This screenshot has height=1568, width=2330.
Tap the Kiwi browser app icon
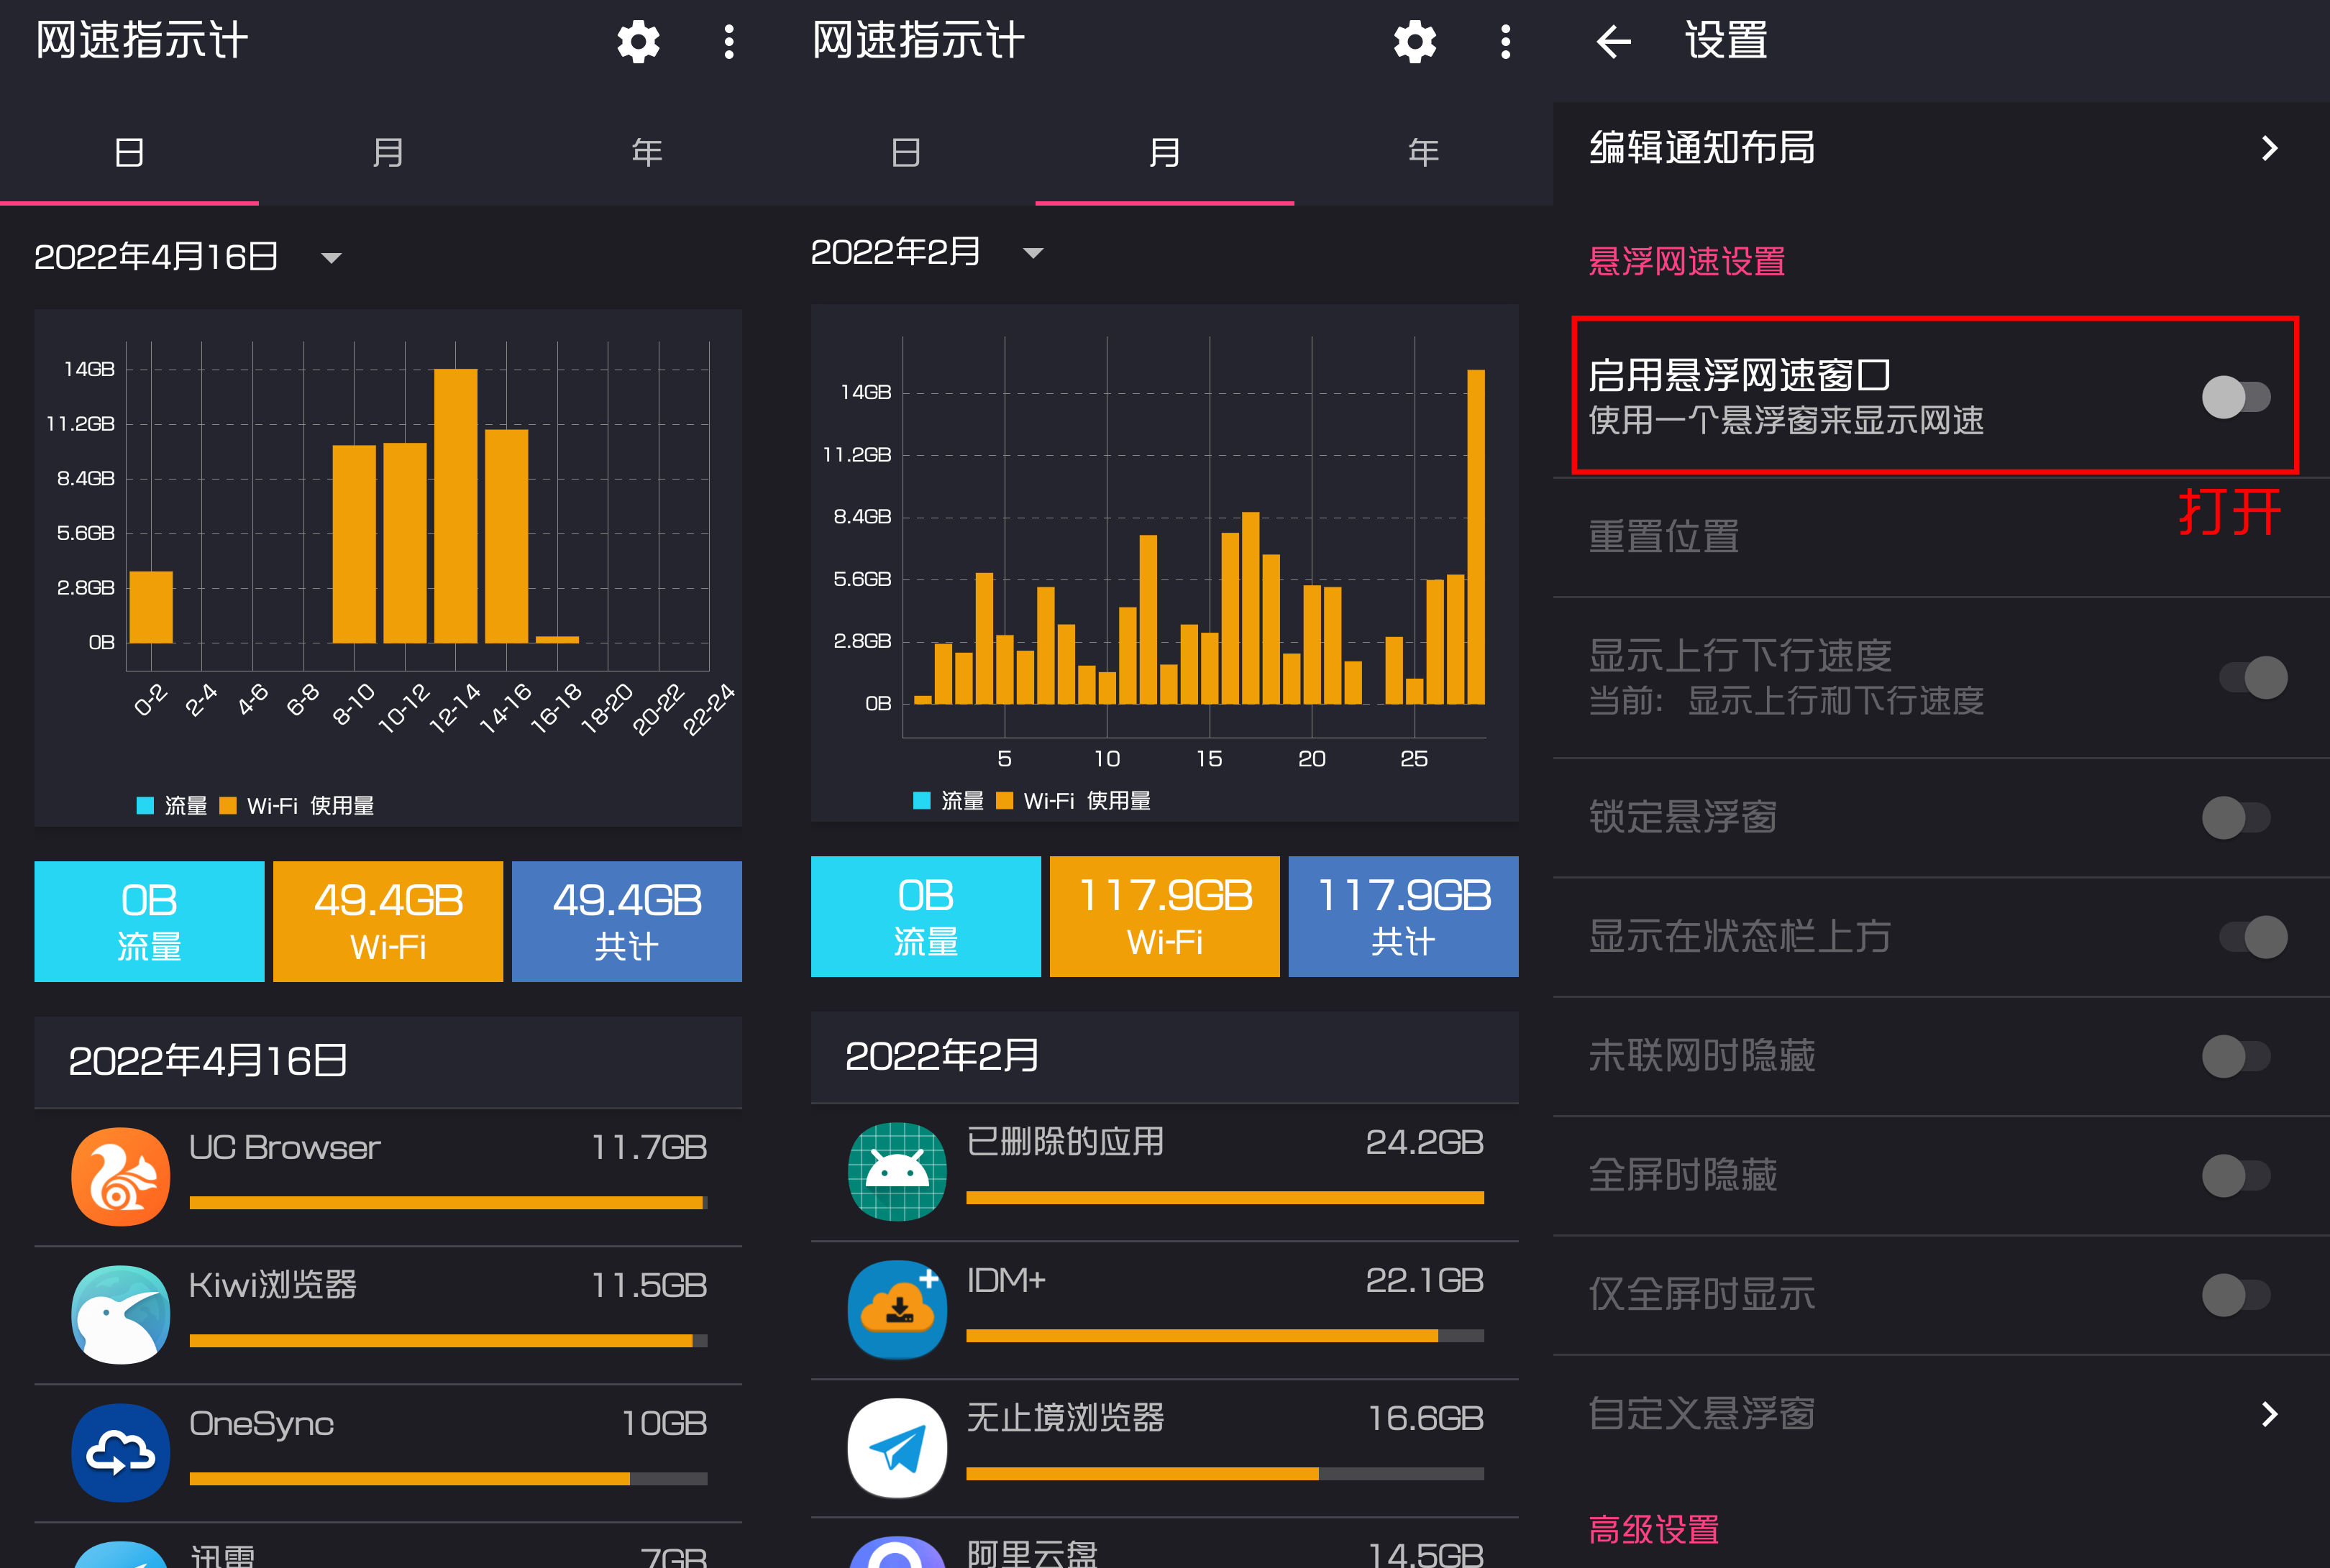121,1314
